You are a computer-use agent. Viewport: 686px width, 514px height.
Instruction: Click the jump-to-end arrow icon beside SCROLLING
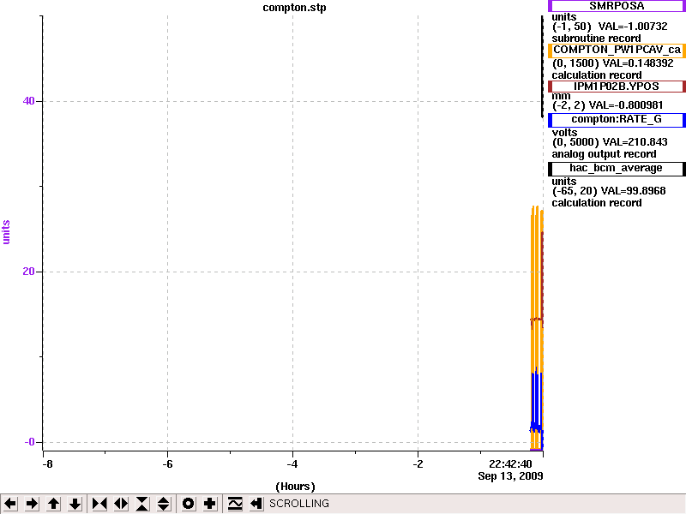click(256, 504)
